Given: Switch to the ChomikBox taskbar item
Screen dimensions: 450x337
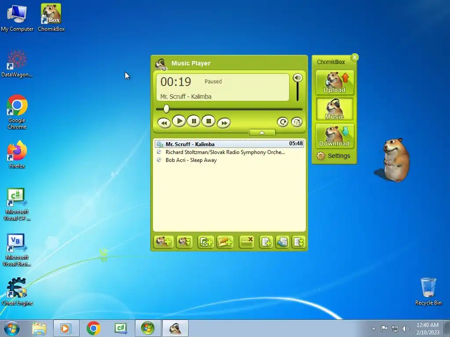Looking at the screenshot, I should tap(175, 328).
